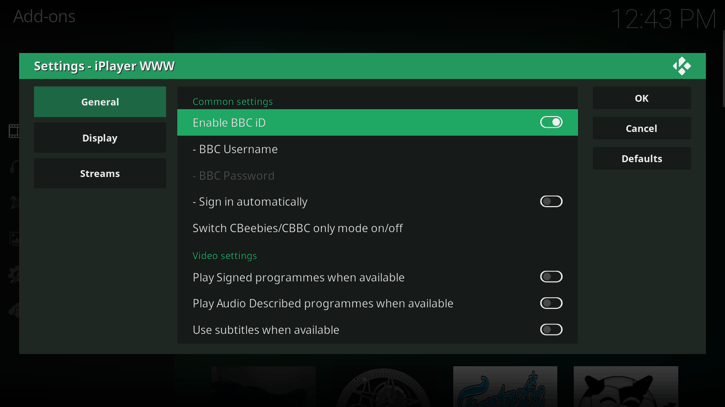Click the 12:43 PM clock
Screen dimensions: 725x407
coord(664,20)
